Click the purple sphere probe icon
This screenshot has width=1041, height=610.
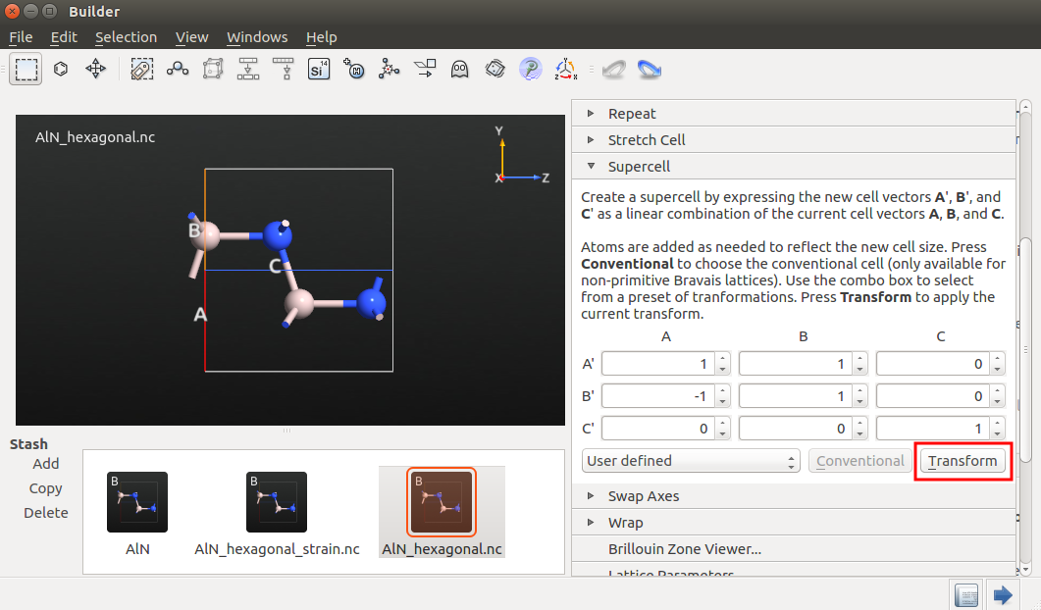[x=531, y=69]
